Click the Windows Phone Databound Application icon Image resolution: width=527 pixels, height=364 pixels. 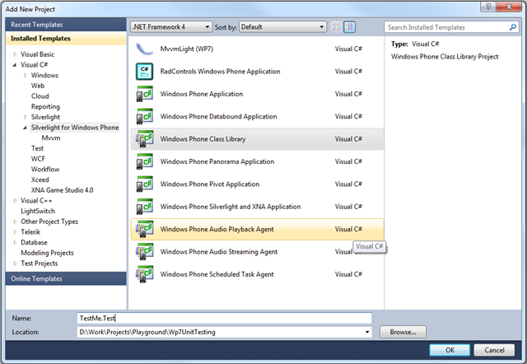pyautogui.click(x=145, y=117)
